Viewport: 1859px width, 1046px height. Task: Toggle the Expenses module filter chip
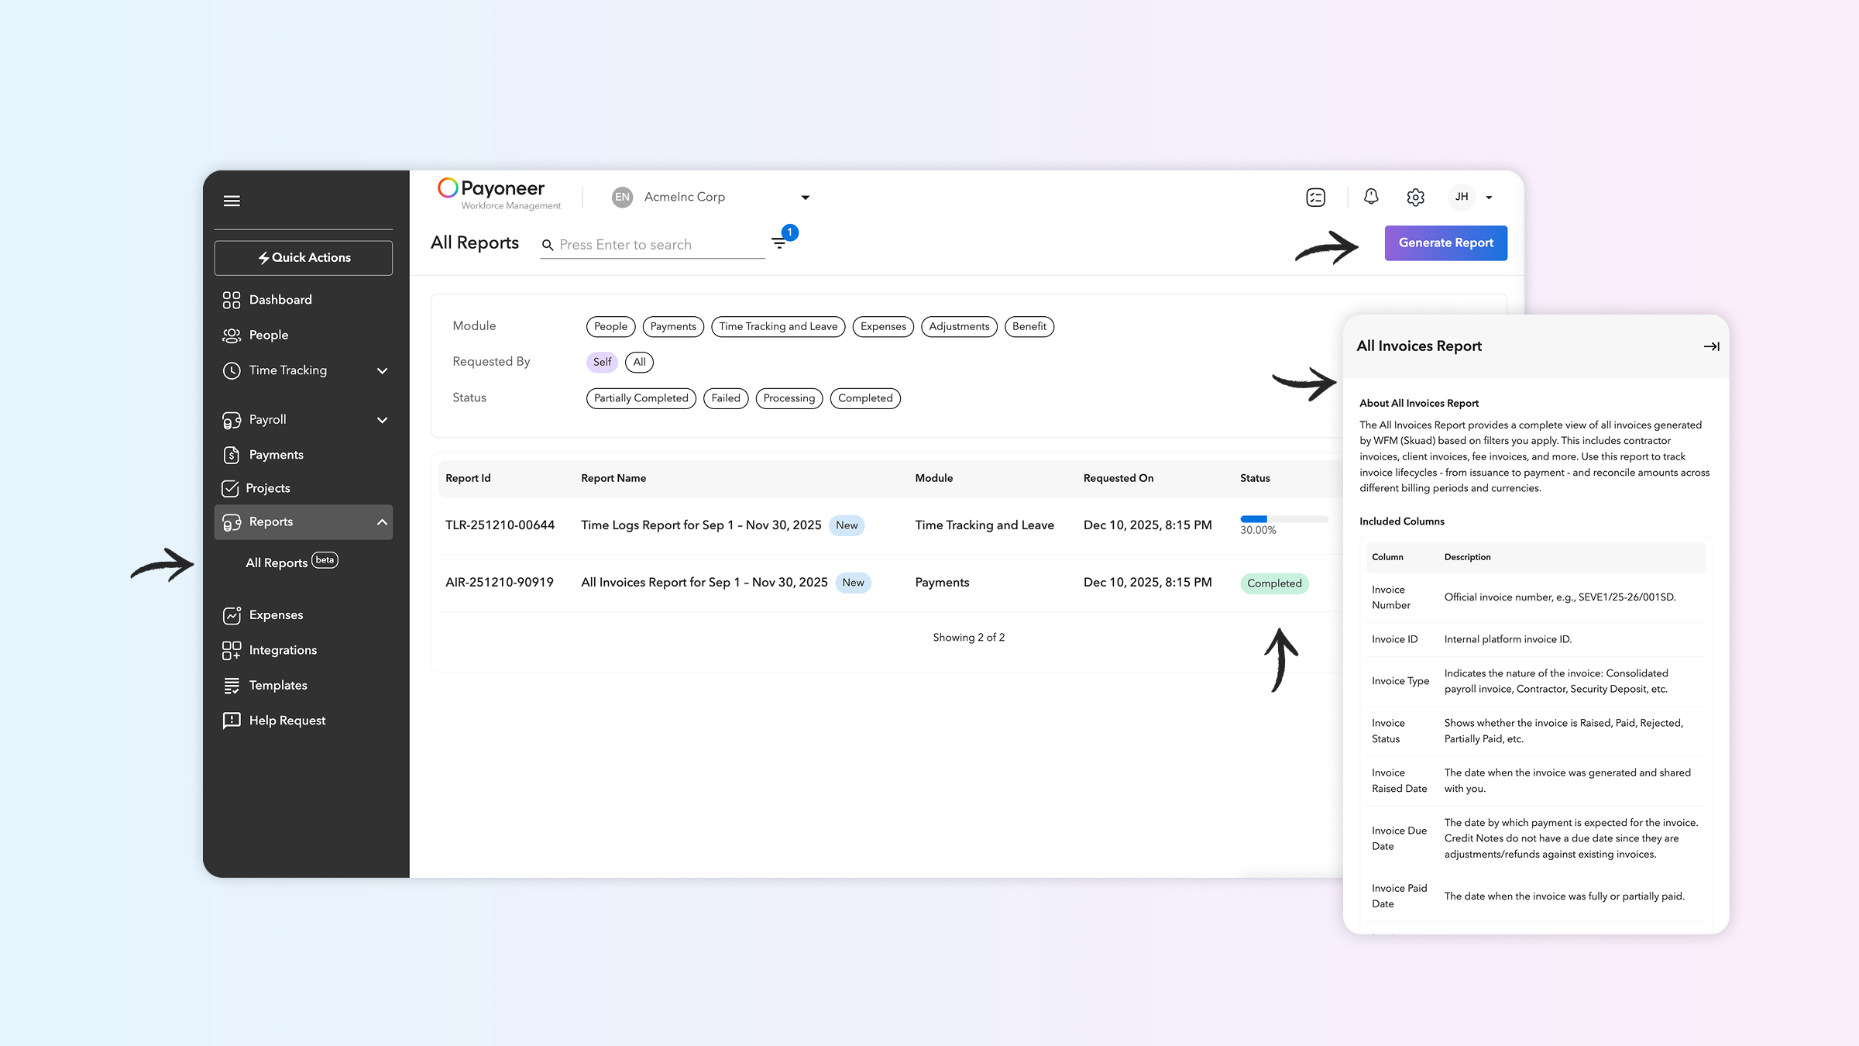(882, 326)
